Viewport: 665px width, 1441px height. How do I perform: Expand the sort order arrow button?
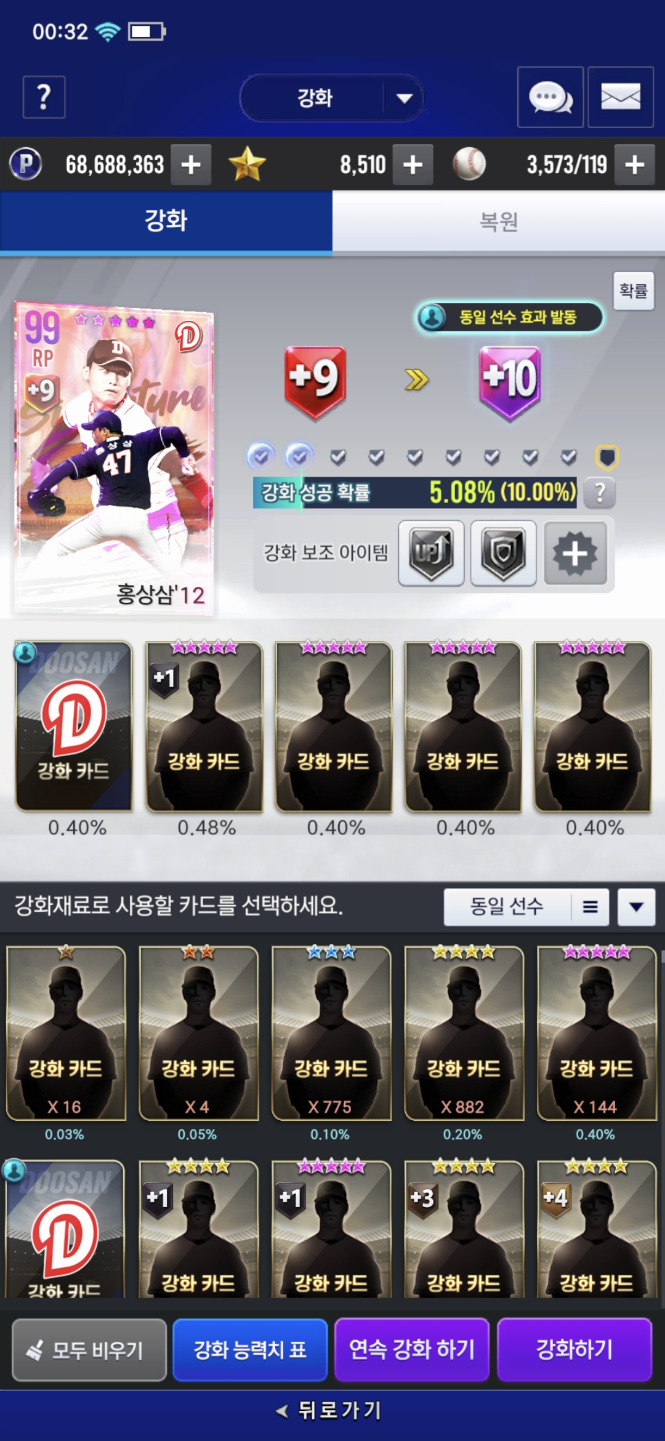coord(637,906)
